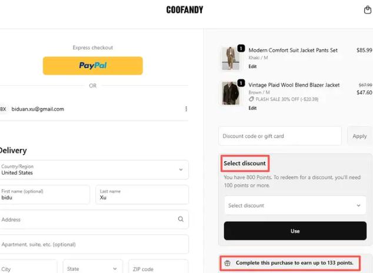Click the flash sale tag icon
The height and width of the screenshot is (273, 373).
251,99
